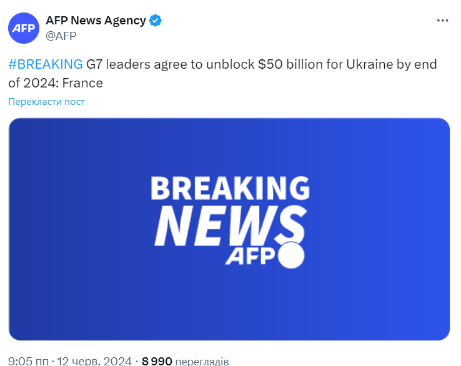
Task: Click the word BREAKING in the image
Action: (x=230, y=188)
